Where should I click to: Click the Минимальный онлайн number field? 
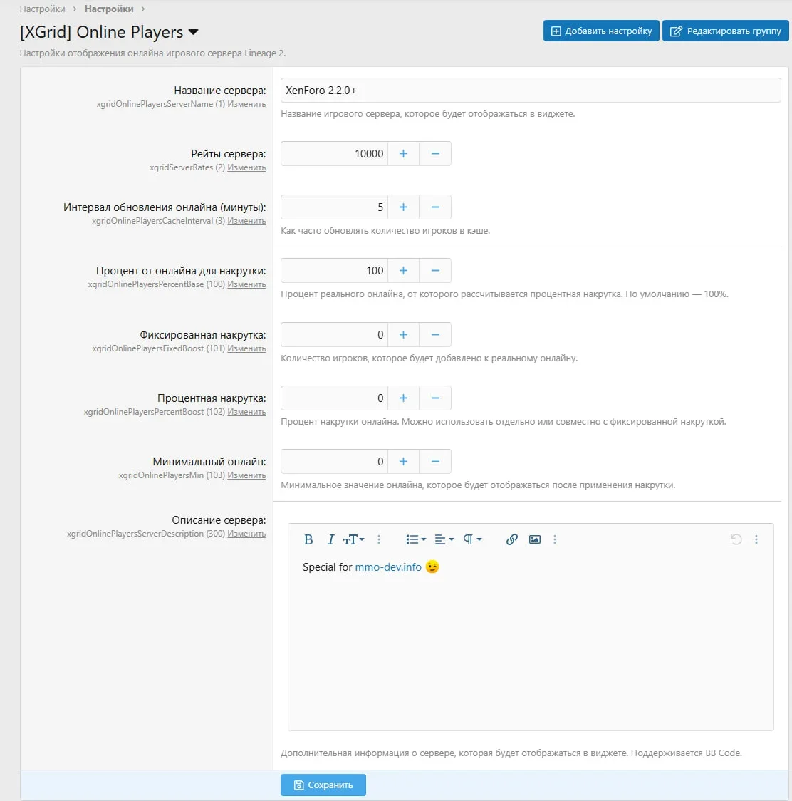(x=335, y=461)
